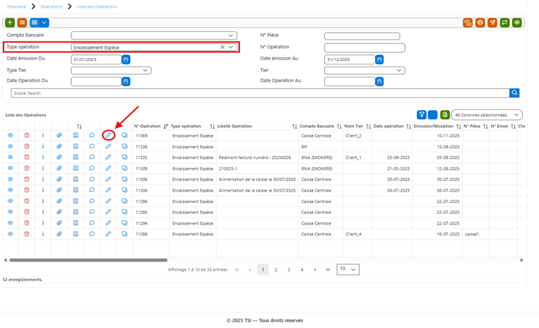Open the orange filter settings button
Image resolution: width=539 pixels, height=328 pixels.
coord(22,22)
